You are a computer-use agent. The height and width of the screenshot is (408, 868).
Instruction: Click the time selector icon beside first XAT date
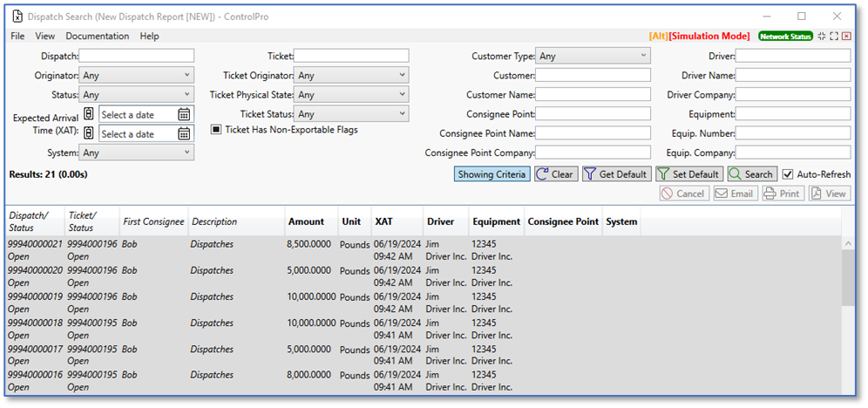tap(88, 114)
